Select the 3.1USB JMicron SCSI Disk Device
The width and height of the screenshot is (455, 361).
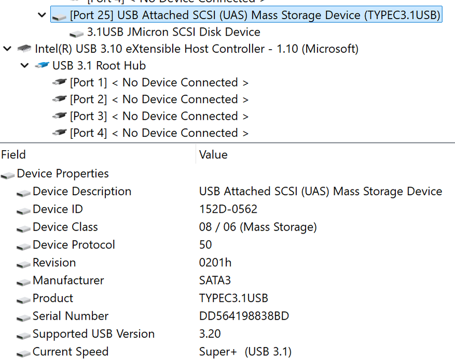pyautogui.click(x=173, y=32)
